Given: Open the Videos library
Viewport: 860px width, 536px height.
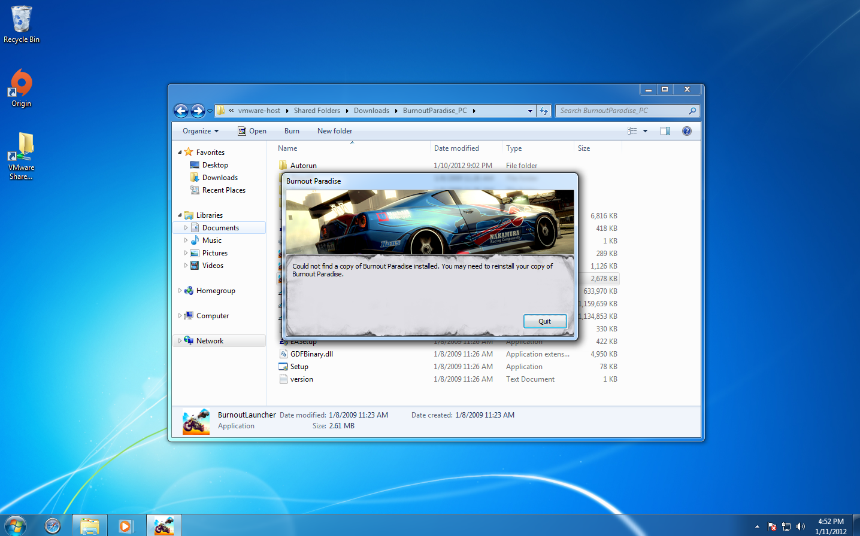Looking at the screenshot, I should coord(213,266).
